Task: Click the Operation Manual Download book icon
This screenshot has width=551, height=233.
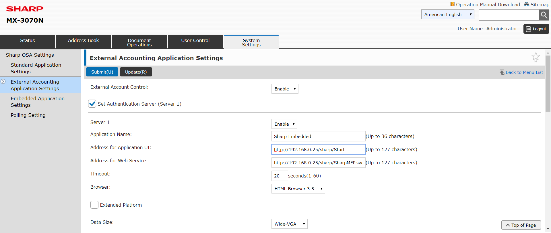Action: pyautogui.click(x=453, y=4)
